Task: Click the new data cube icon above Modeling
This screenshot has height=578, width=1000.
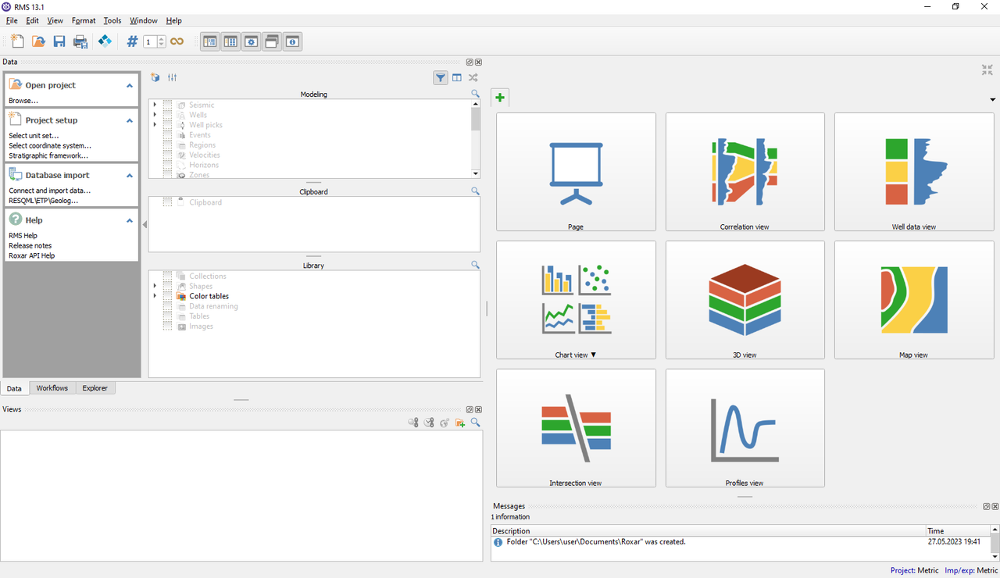Action: tap(155, 77)
